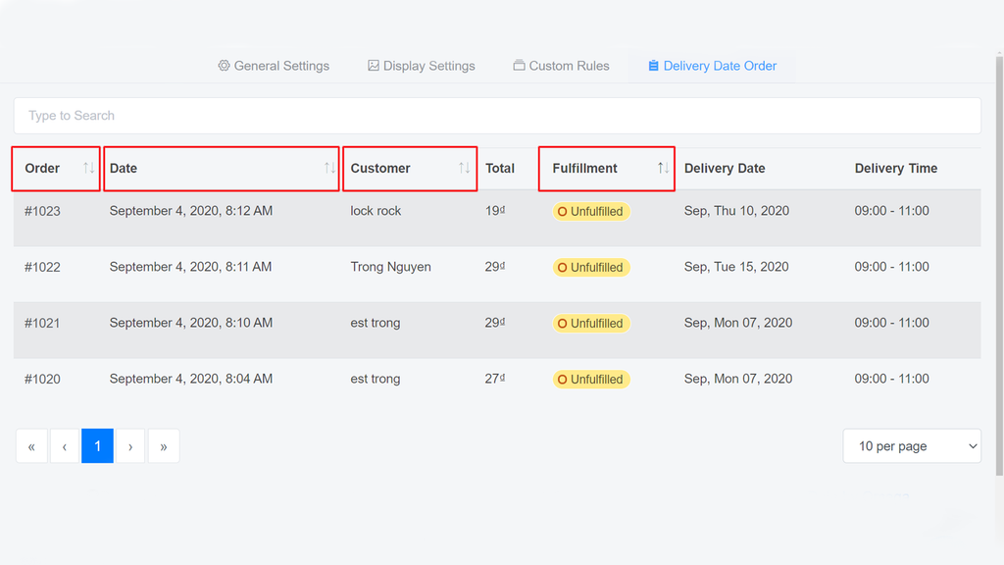Click the sort arrows in Fulfillment column
The image size is (1004, 565).
[663, 169]
